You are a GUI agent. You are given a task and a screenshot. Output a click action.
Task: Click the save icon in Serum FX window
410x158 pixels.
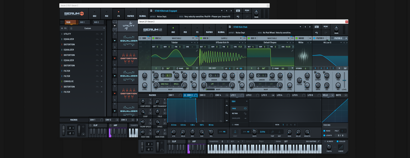click(151, 11)
